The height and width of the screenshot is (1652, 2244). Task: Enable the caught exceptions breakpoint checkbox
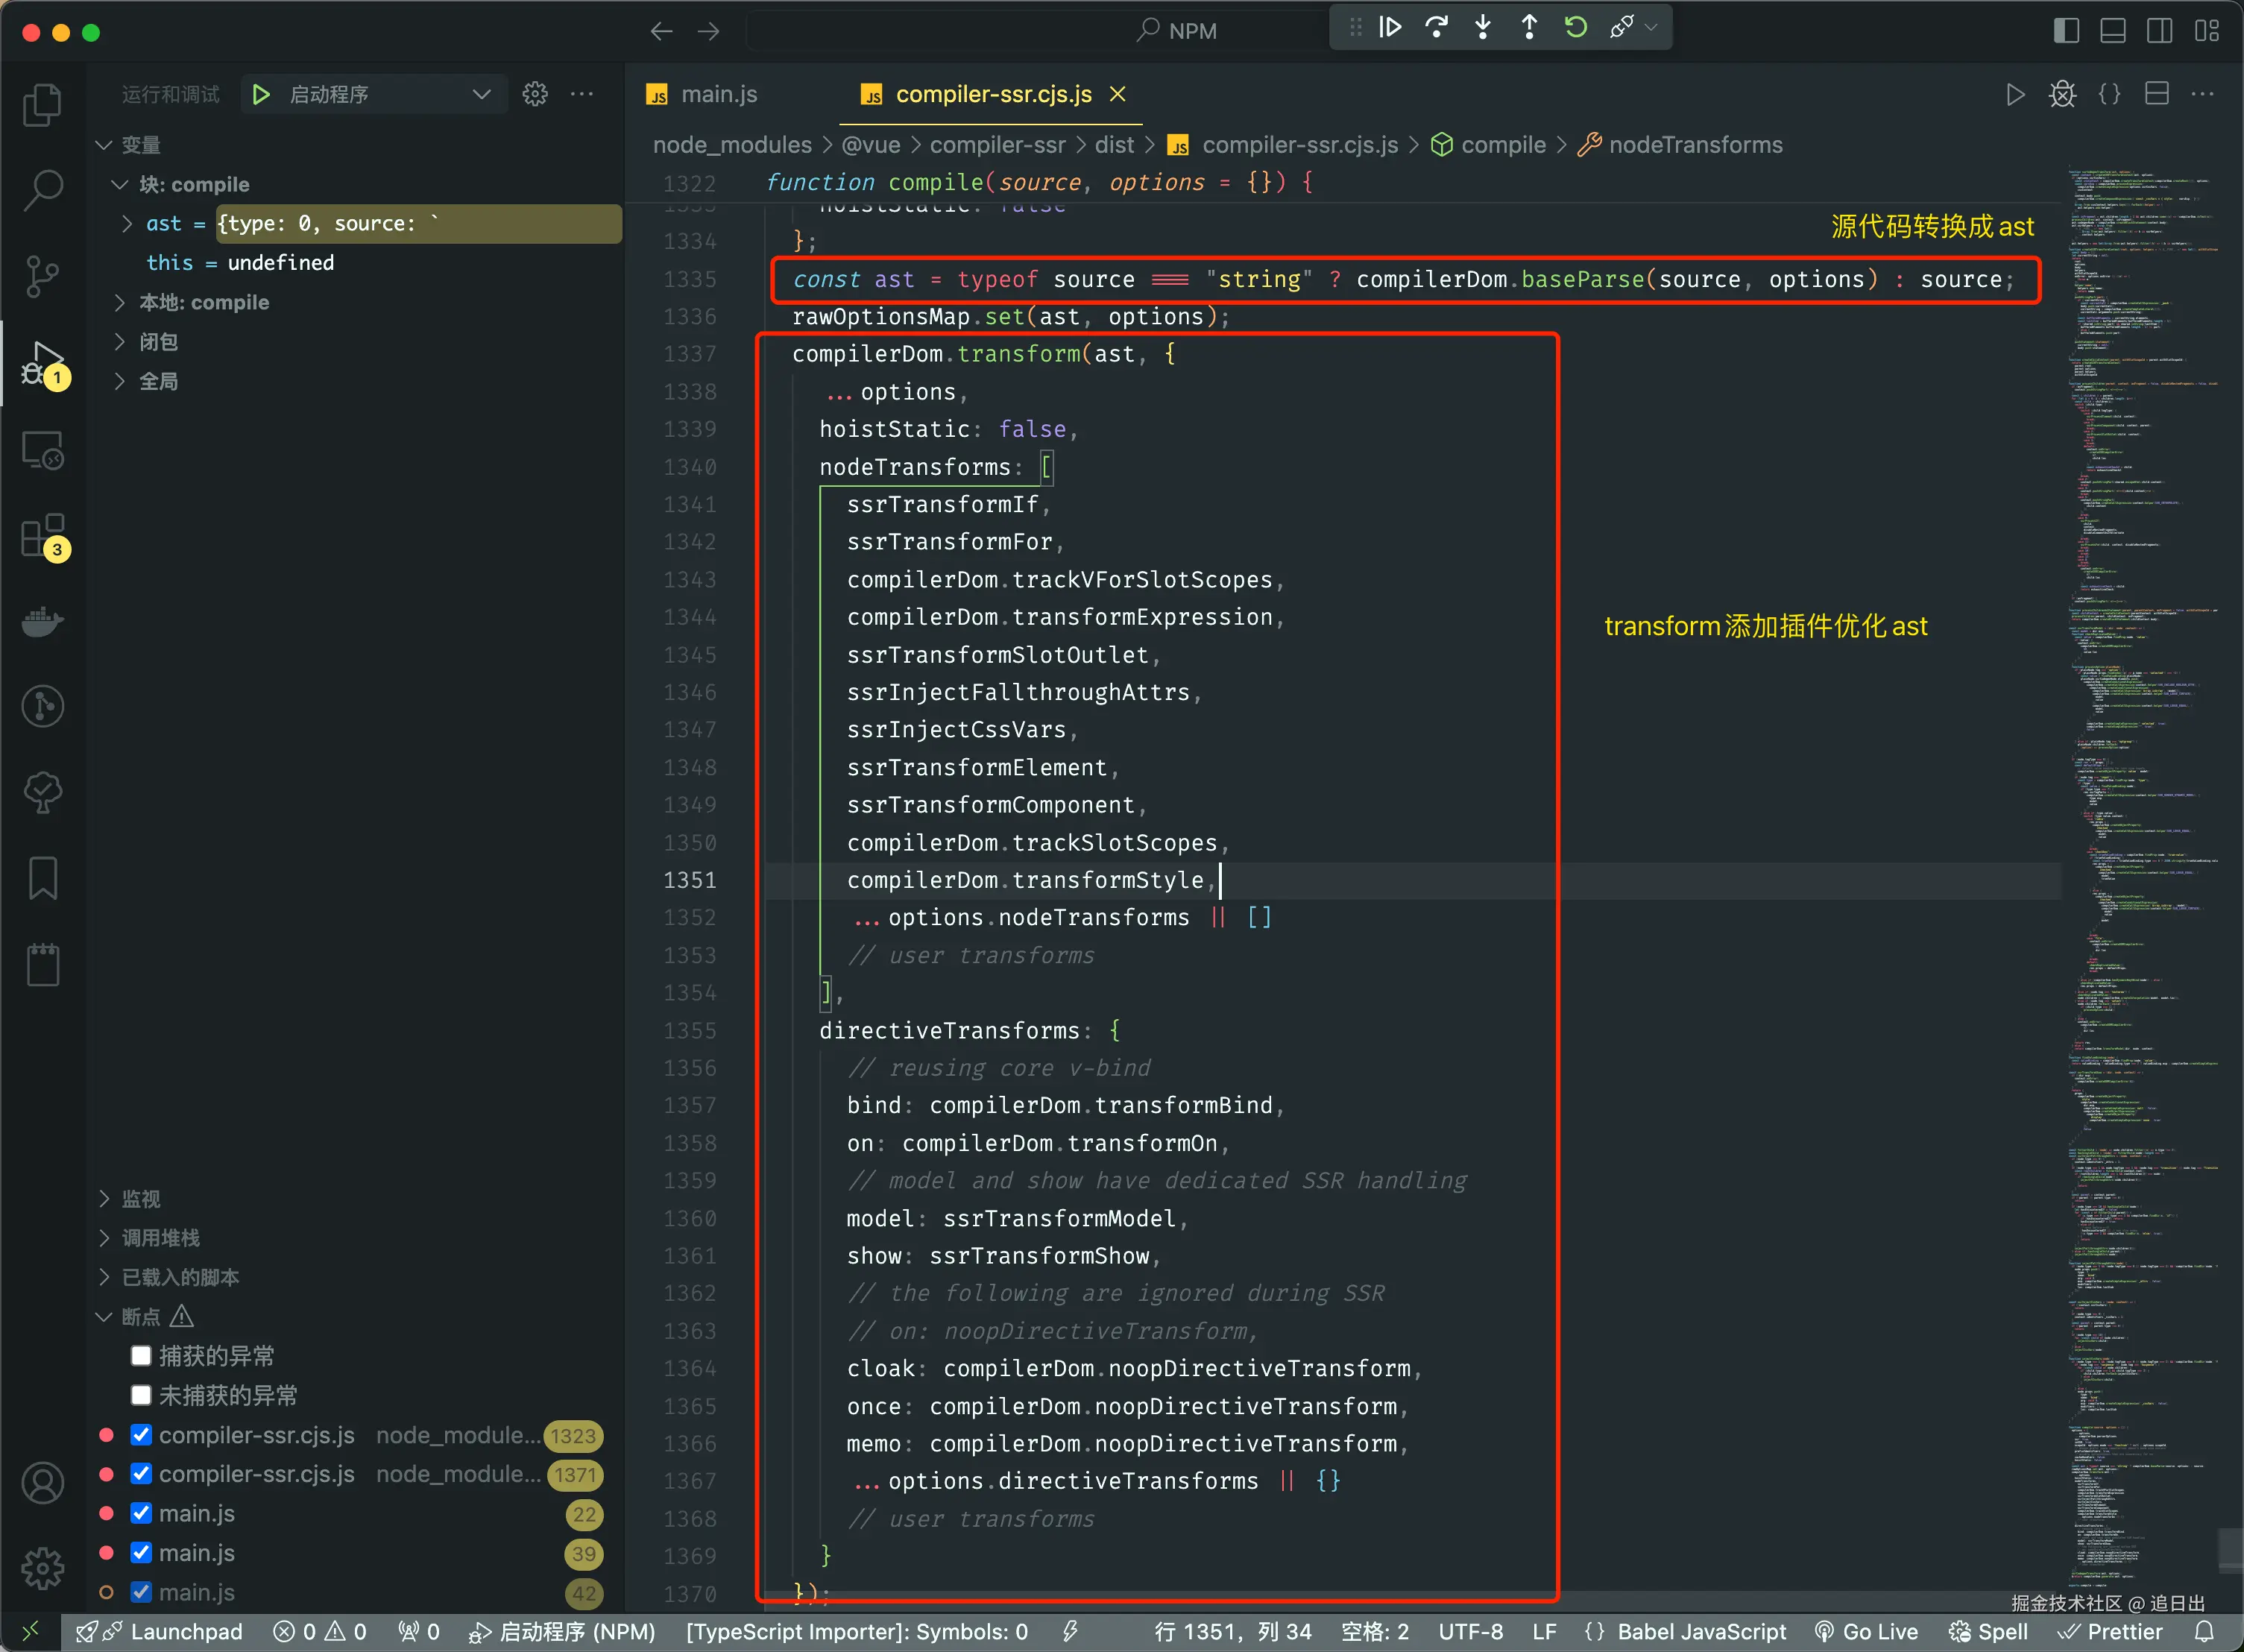pos(141,1356)
